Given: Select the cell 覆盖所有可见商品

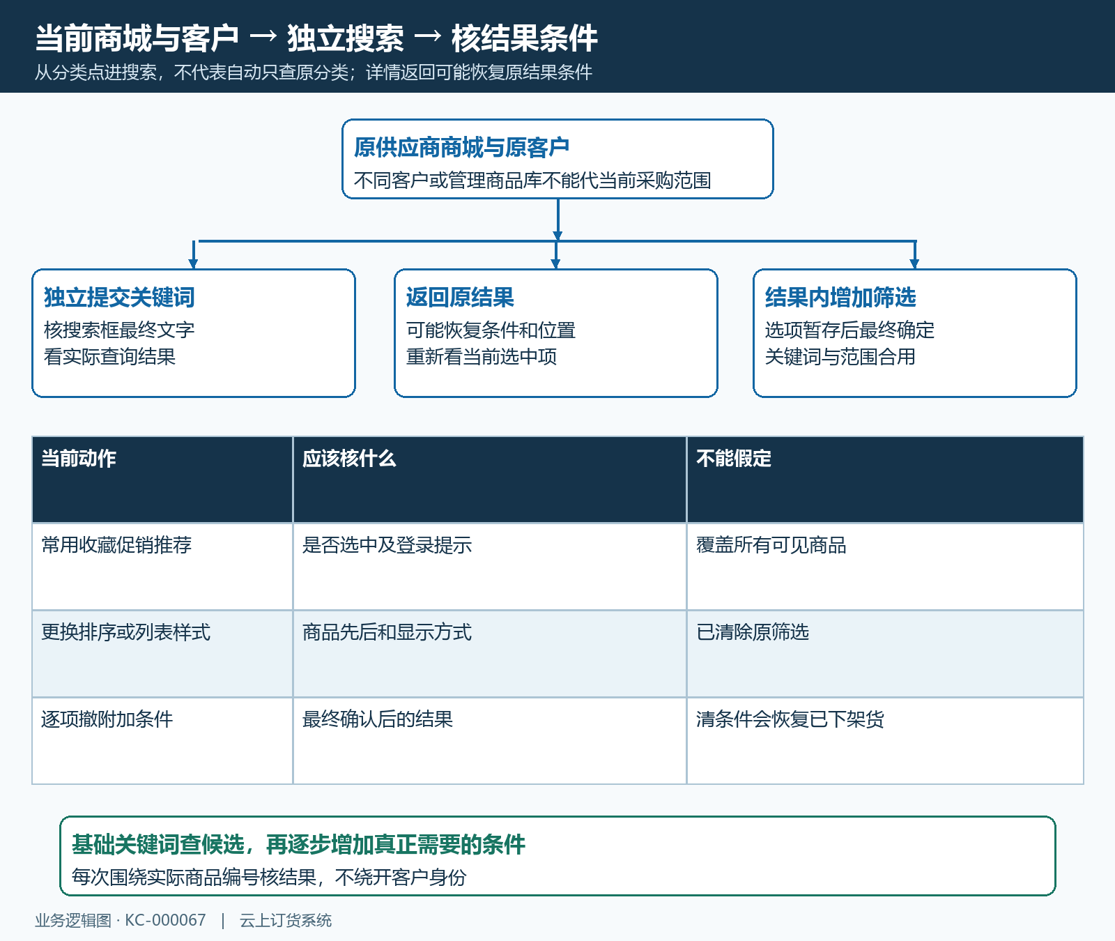Looking at the screenshot, I should [x=885, y=567].
